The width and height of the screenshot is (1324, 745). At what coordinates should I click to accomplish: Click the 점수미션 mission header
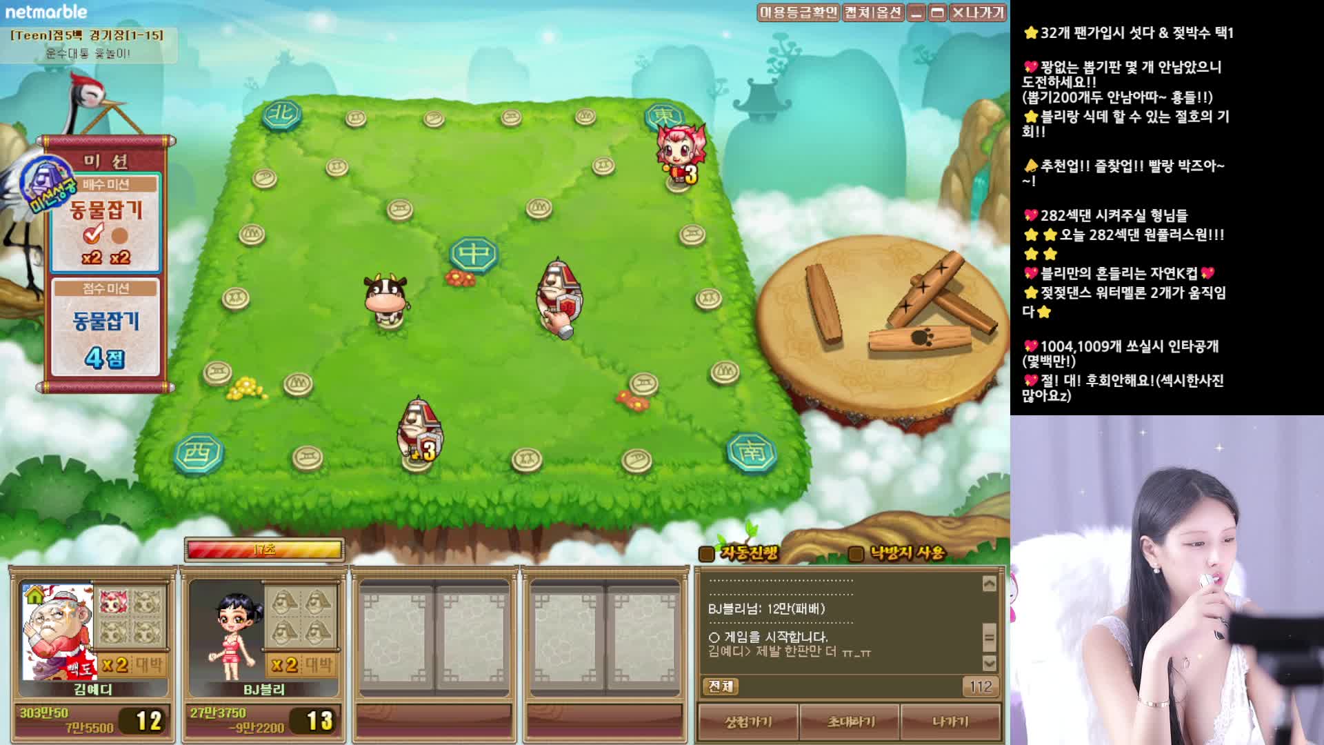click(x=106, y=288)
